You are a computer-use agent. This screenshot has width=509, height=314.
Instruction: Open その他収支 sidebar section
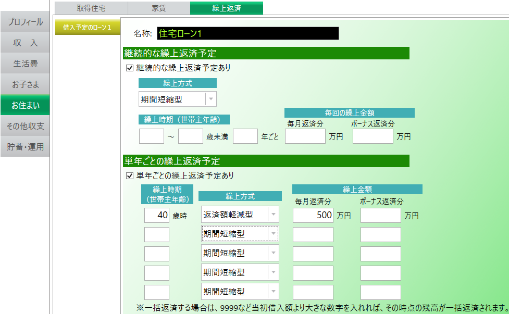point(25,126)
